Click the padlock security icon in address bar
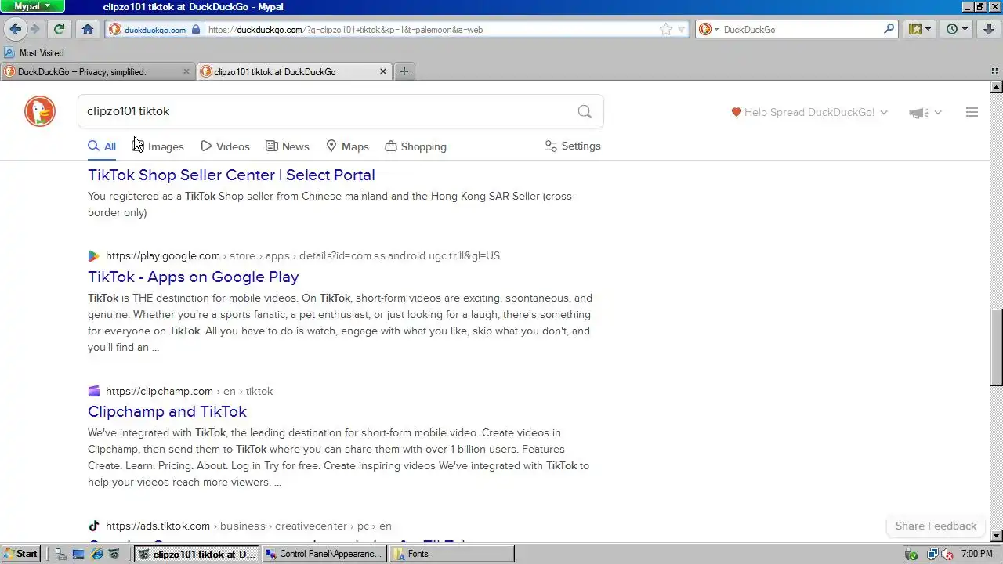The height and width of the screenshot is (564, 1003). coord(197,30)
